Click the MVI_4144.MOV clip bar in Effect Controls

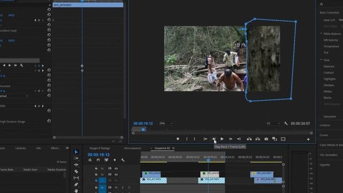coord(88,5)
